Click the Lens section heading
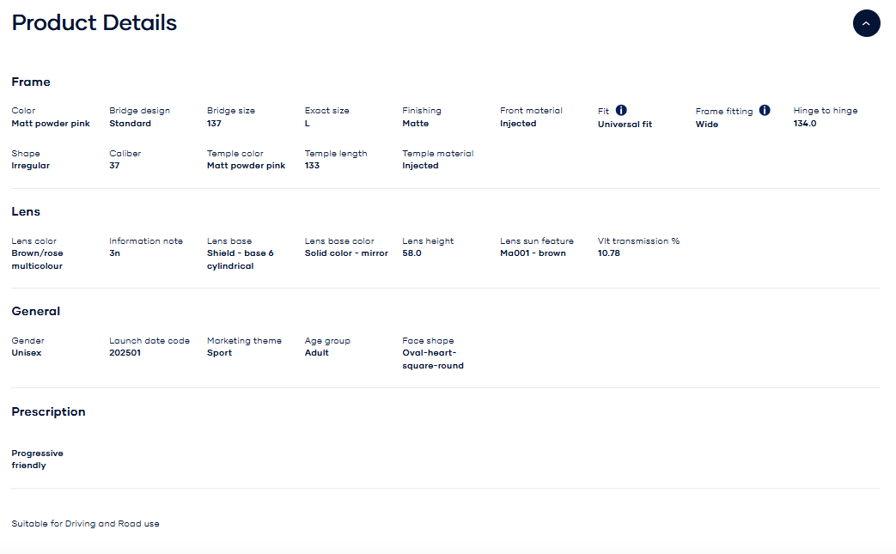 [x=26, y=211]
